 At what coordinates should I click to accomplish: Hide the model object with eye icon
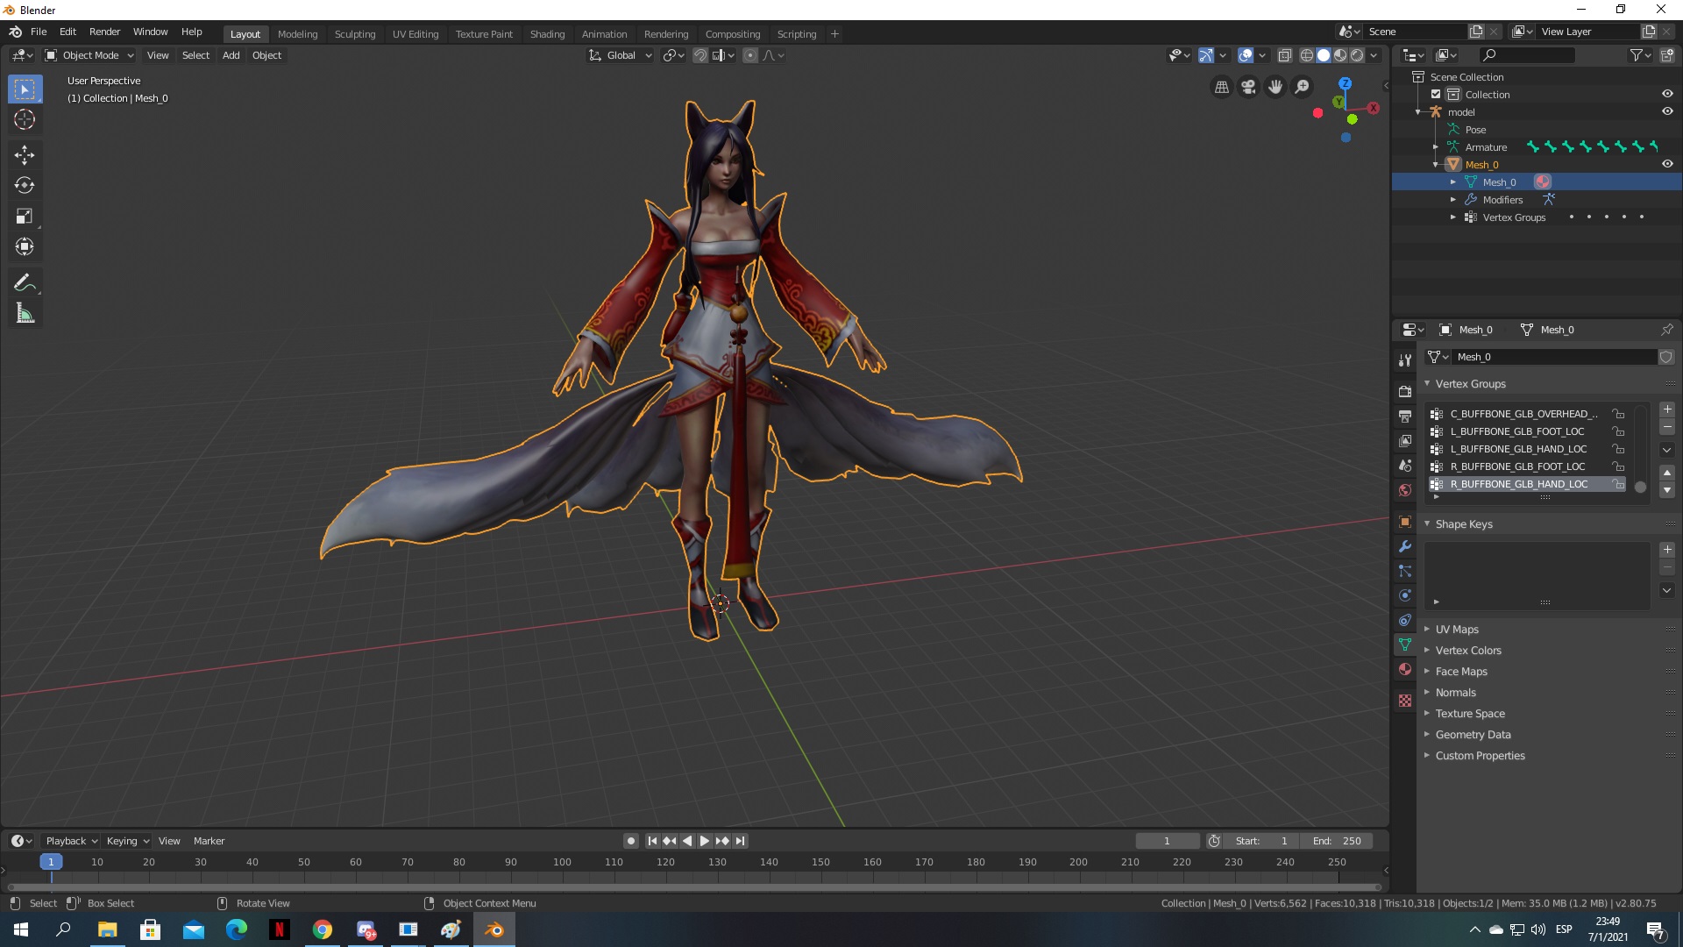(1667, 111)
